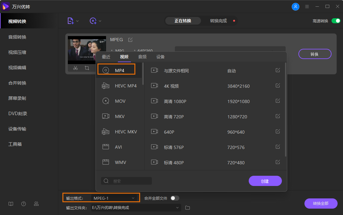The image size is (343, 215).
Task: Switch to the 音频 tab in format panel
Action: 142,57
